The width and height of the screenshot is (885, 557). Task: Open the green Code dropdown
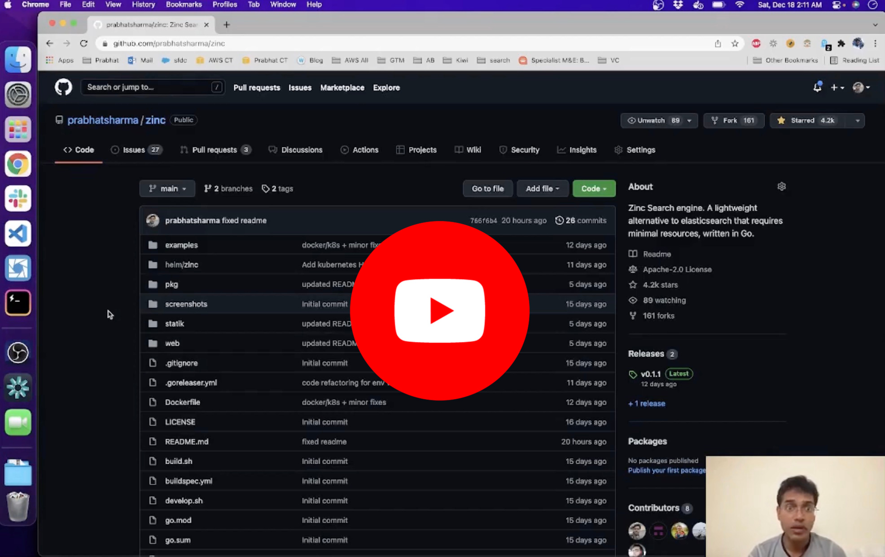tap(594, 188)
